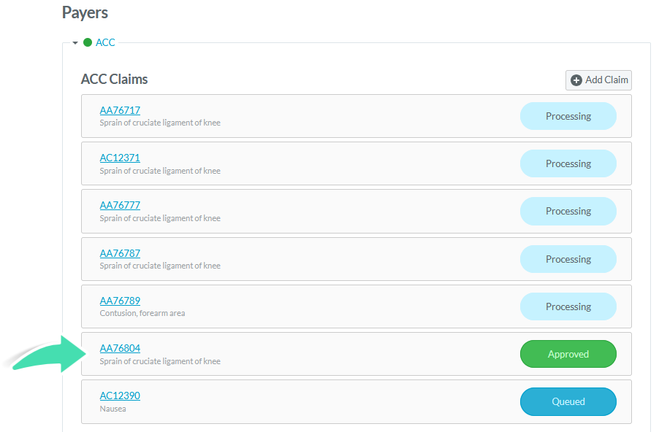
Task: Click Processing status badge for AA76717
Action: [x=568, y=116]
